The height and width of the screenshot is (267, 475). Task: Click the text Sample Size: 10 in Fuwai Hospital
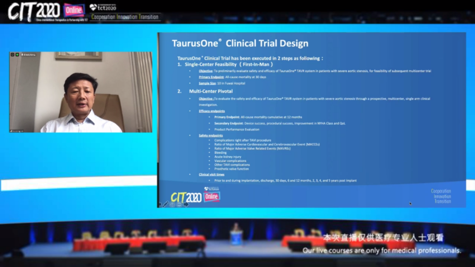[222, 83]
